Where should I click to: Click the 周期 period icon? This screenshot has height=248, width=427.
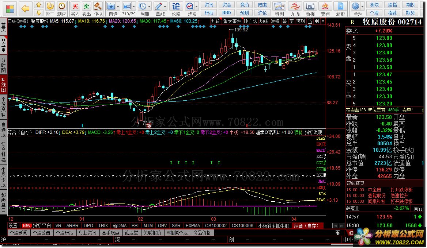pos(143,9)
